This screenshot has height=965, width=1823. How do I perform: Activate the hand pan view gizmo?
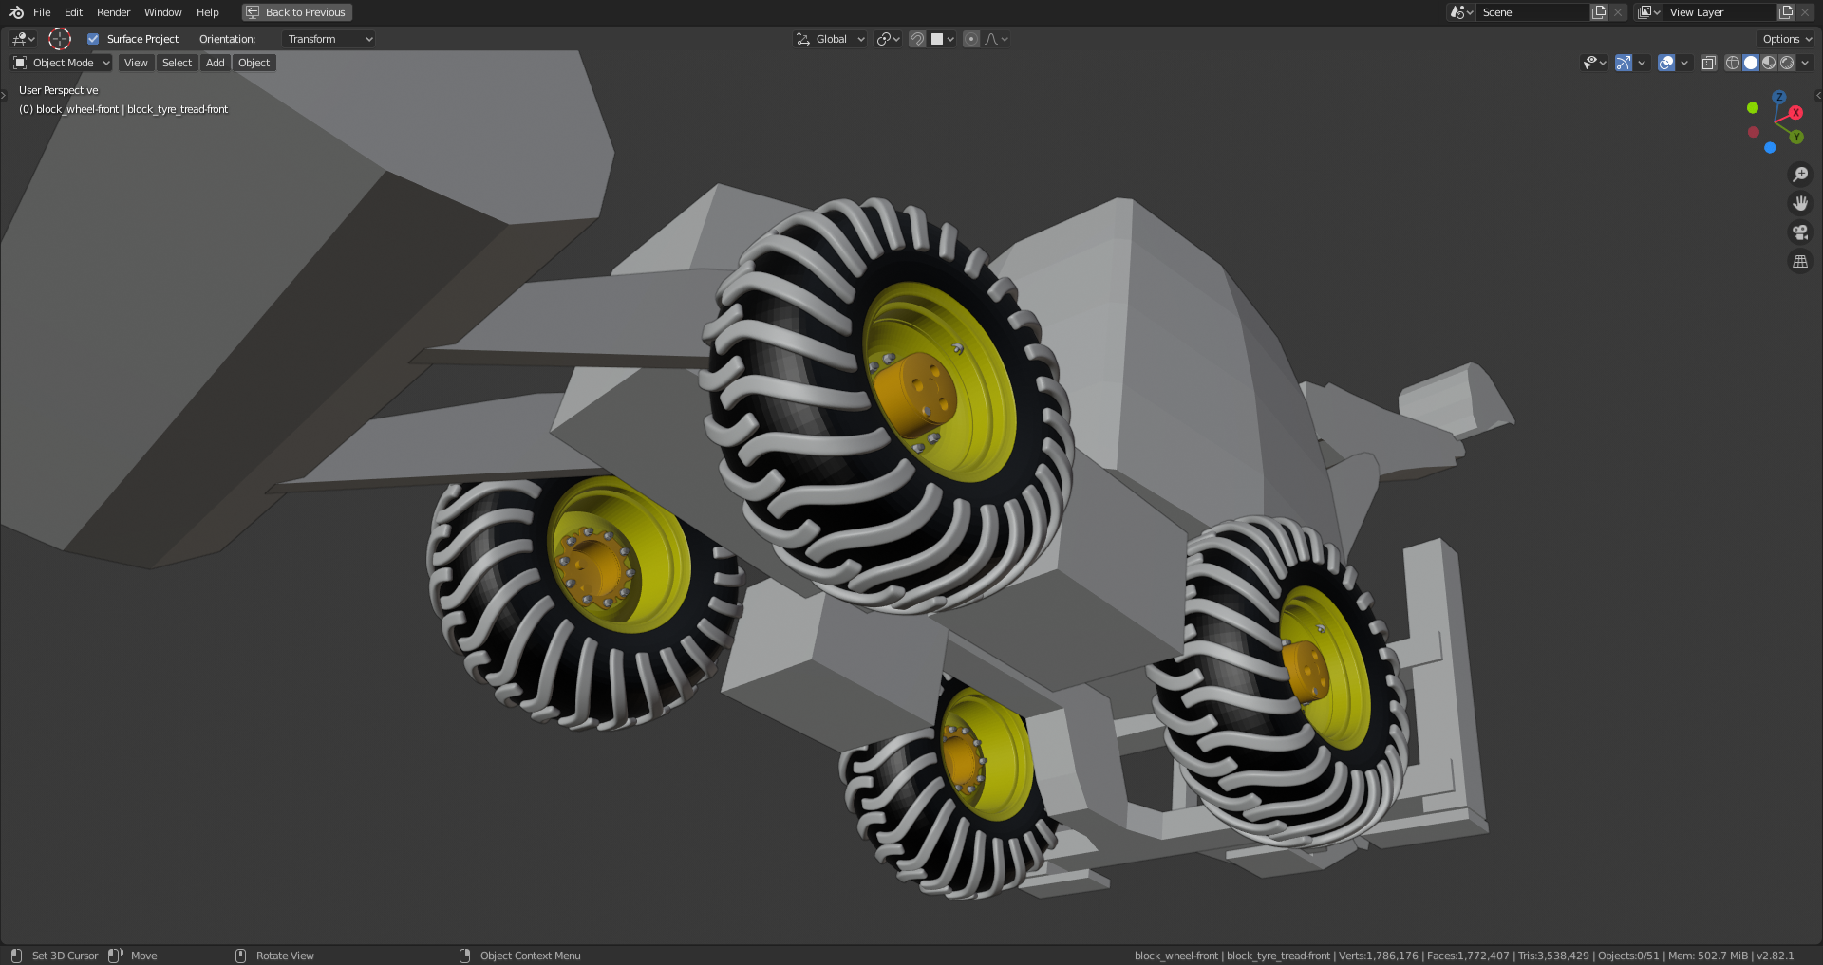tap(1799, 203)
